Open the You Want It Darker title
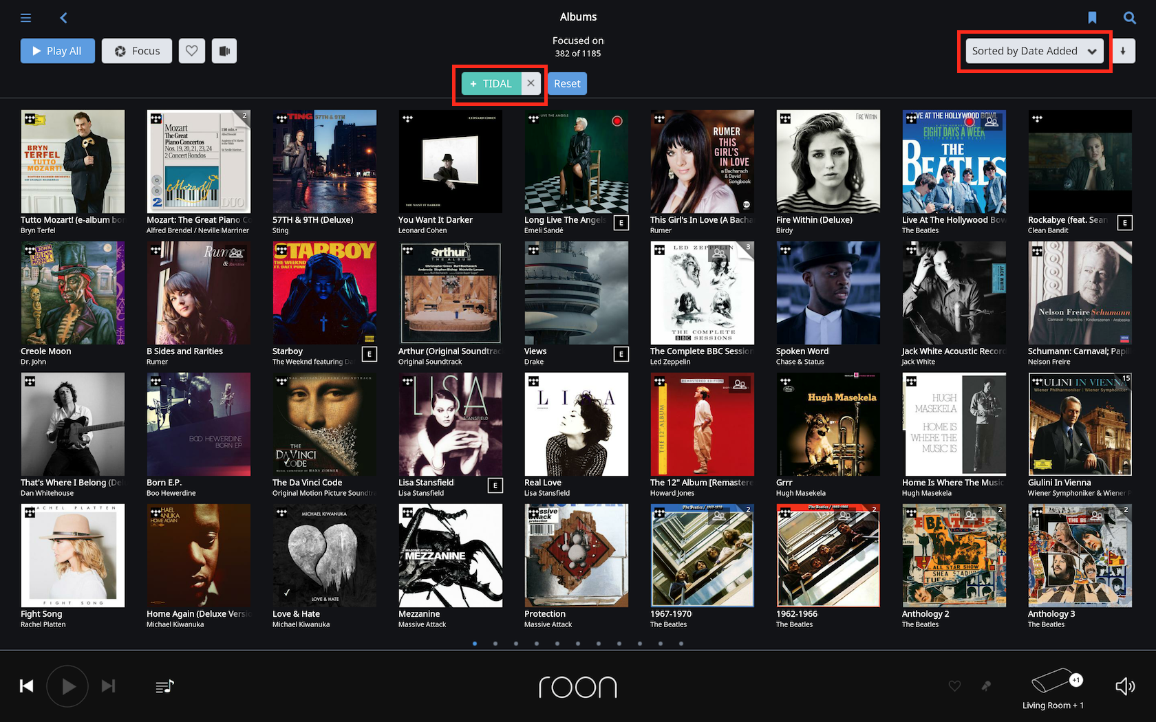This screenshot has height=722, width=1156. tap(436, 220)
